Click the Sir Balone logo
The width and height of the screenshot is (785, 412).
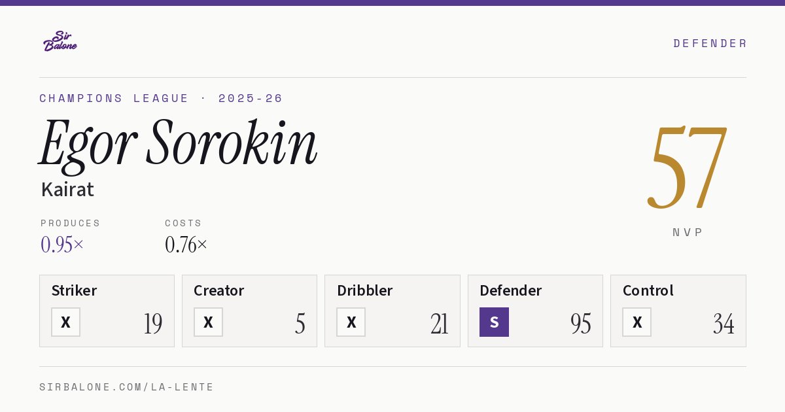[x=60, y=41]
